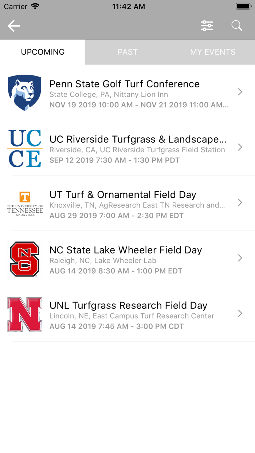Tap the Penn State Nittany Lion logo

(24, 92)
